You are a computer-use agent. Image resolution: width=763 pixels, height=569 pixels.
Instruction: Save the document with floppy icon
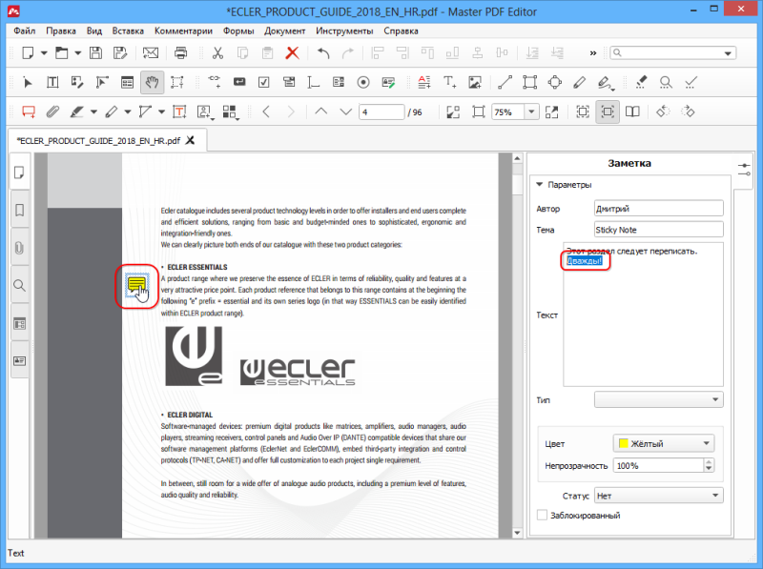(96, 52)
